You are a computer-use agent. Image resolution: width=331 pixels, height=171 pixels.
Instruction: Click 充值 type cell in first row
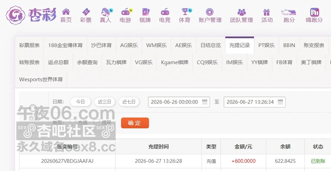[x=211, y=161]
